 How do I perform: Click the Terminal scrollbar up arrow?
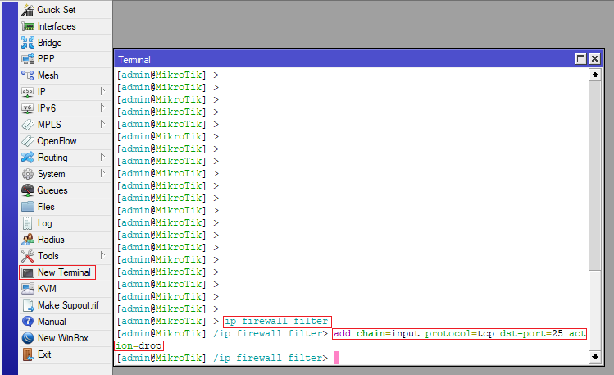pyautogui.click(x=595, y=75)
